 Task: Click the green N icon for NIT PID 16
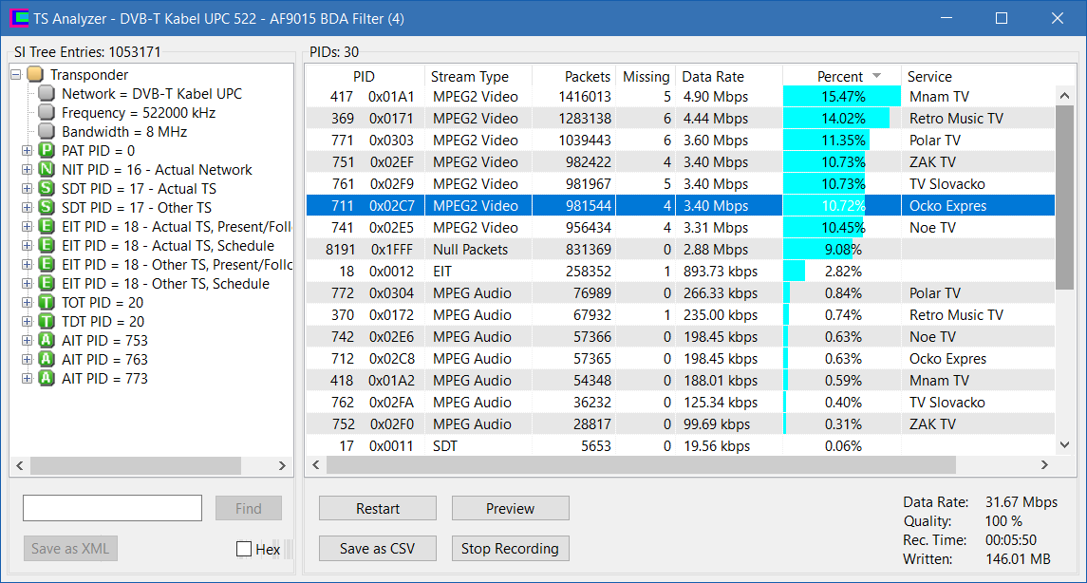47,169
